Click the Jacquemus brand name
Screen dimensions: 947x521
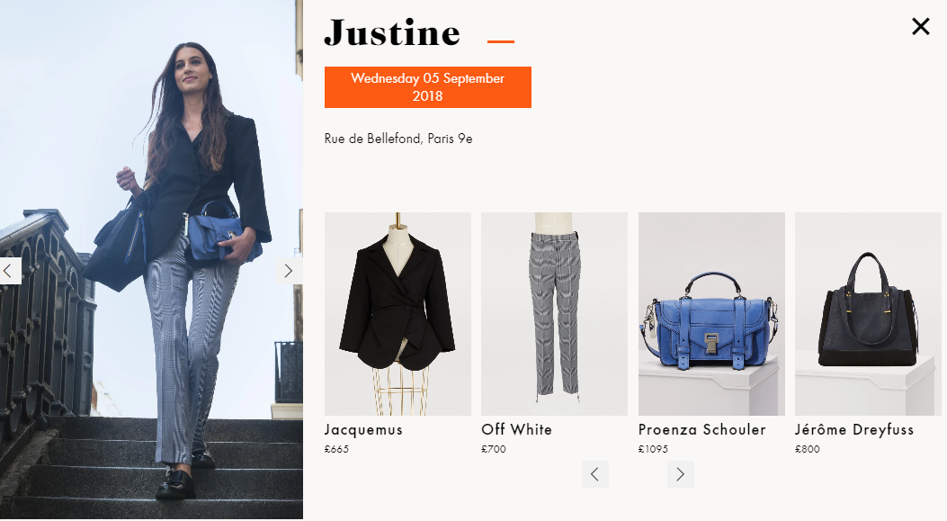click(363, 430)
